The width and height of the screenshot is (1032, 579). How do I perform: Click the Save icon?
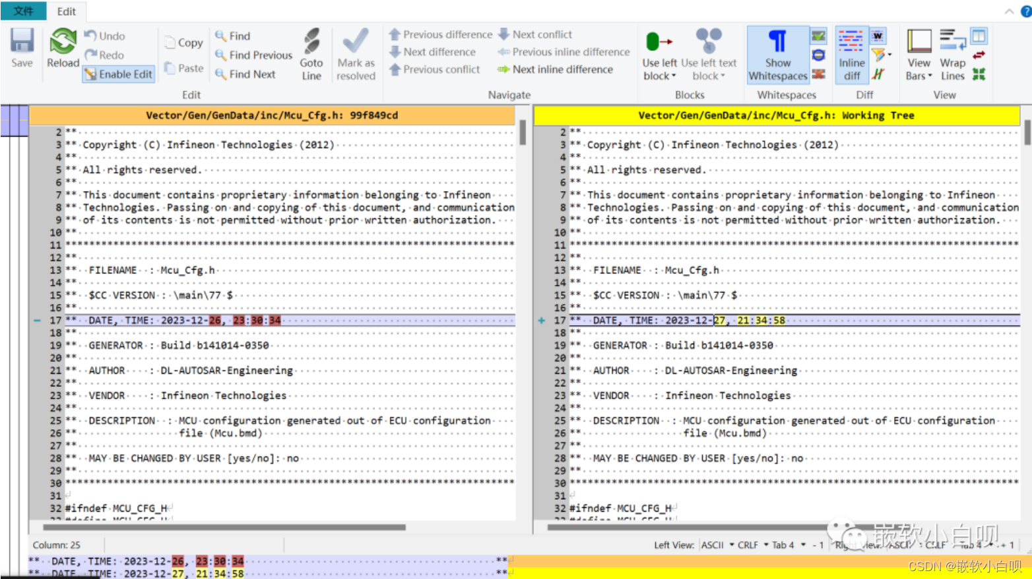[22, 48]
